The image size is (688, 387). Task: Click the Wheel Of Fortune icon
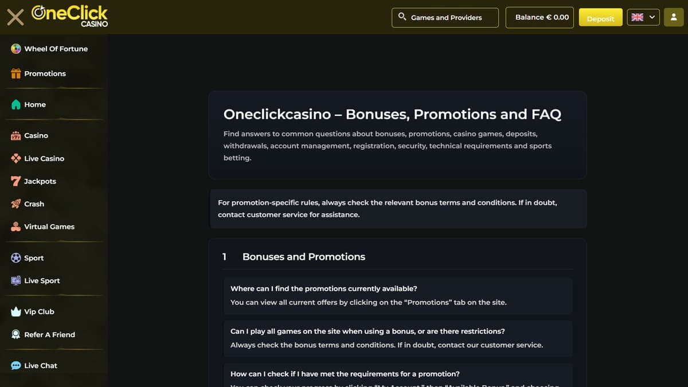point(16,49)
